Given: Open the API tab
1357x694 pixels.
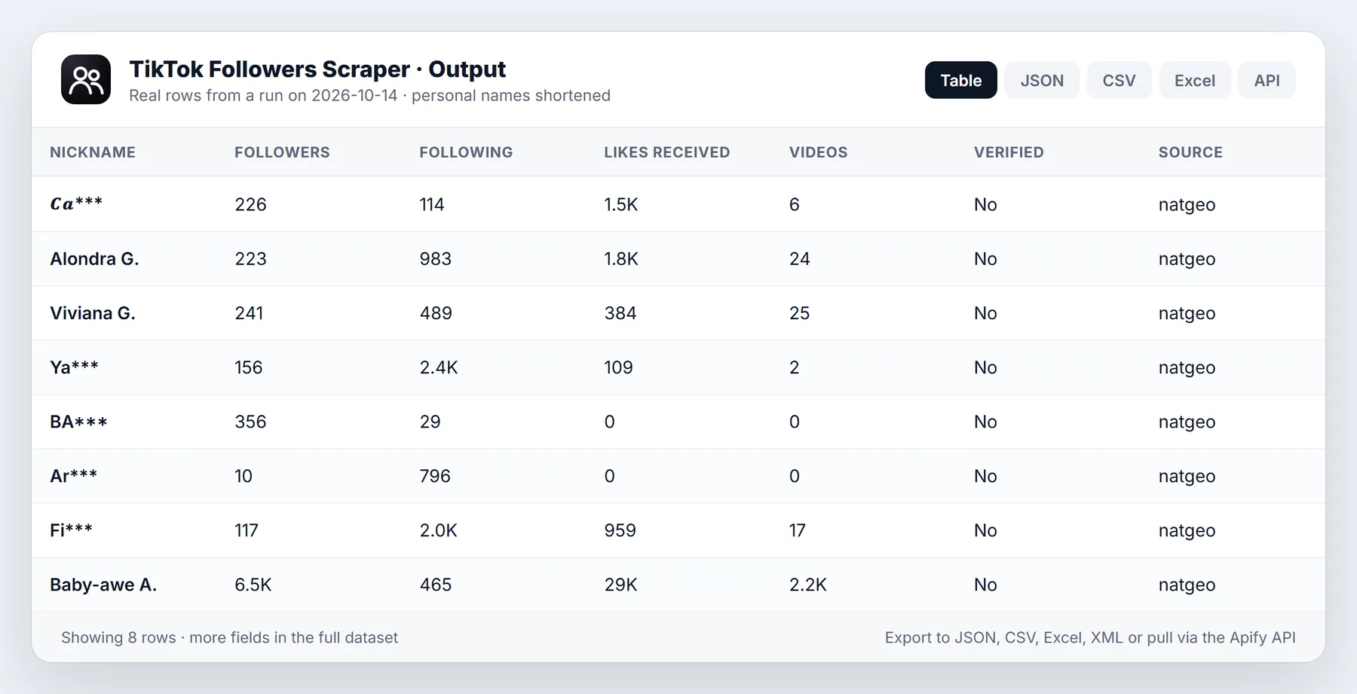Looking at the screenshot, I should click(1267, 80).
